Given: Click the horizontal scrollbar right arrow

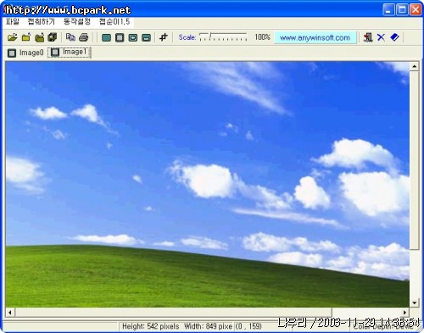Looking at the screenshot, I should [x=404, y=313].
